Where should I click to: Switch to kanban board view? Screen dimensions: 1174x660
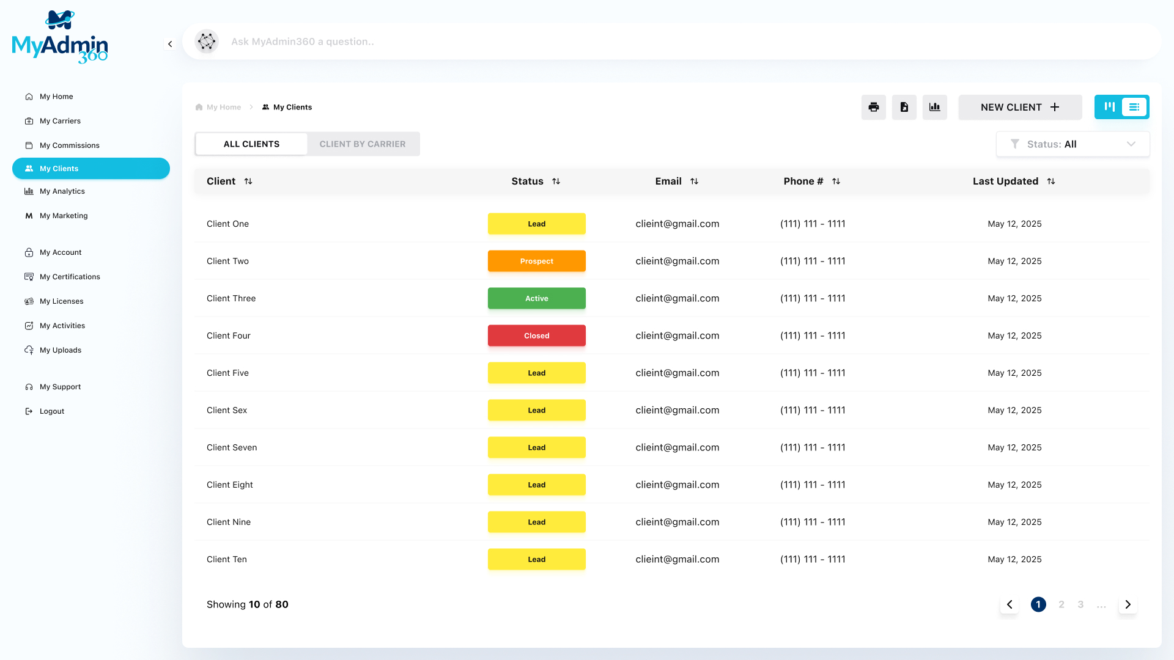(1109, 106)
